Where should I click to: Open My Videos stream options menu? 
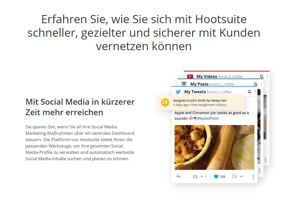coord(267,76)
